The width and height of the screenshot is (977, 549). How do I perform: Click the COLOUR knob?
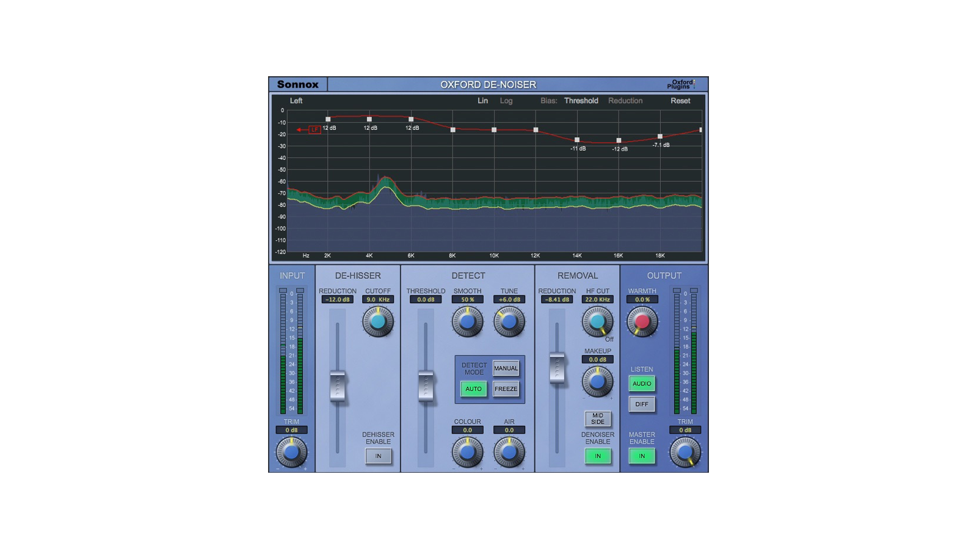point(467,452)
